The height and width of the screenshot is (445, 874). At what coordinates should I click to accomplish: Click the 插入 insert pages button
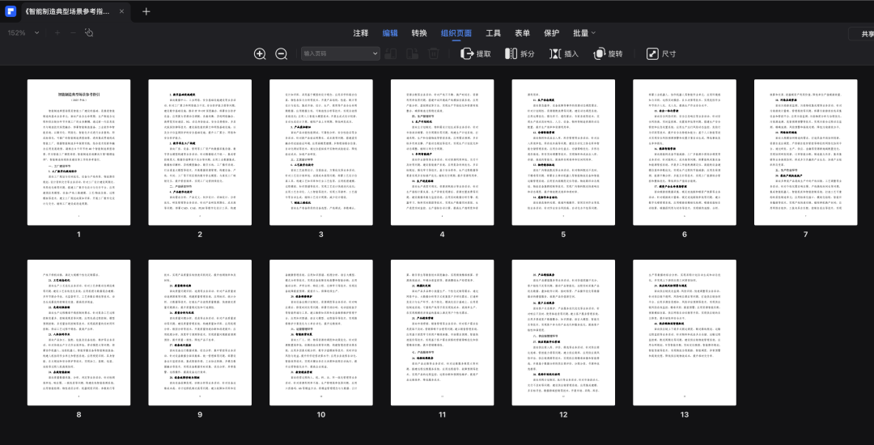coord(564,54)
